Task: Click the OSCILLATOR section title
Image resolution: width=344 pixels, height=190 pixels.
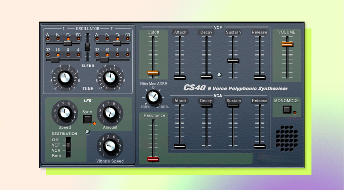Action: [x=88, y=29]
